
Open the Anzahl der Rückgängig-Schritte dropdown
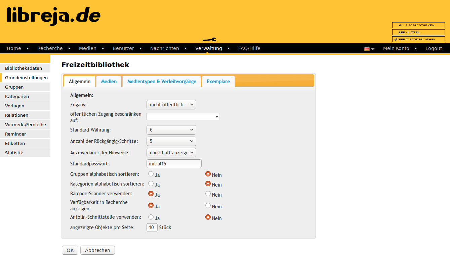[171, 141]
